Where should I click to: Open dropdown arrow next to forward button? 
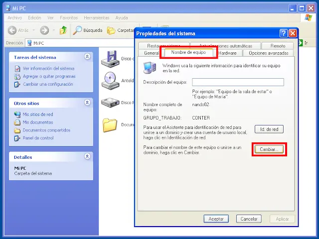tap(54, 30)
